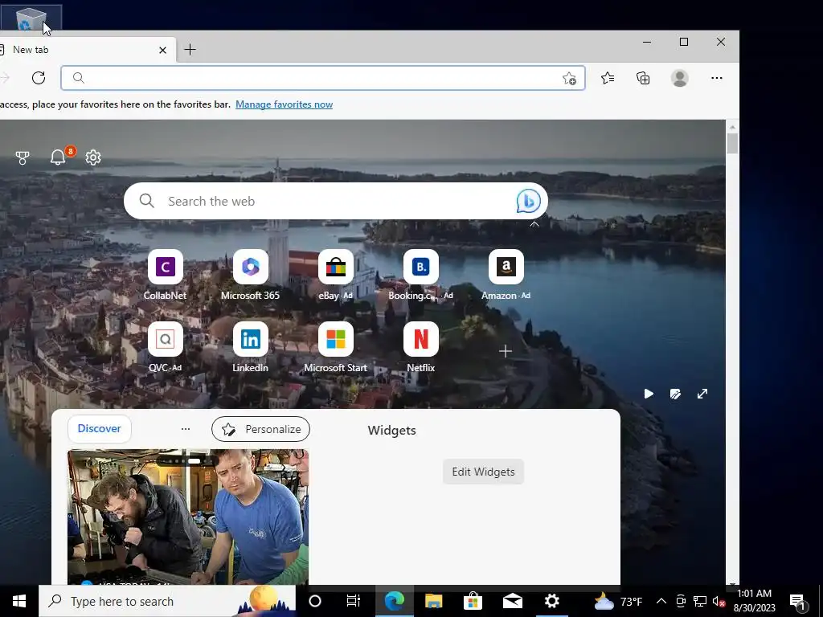Image resolution: width=823 pixels, height=617 pixels.
Task: Expand background to full view
Action: click(x=702, y=394)
